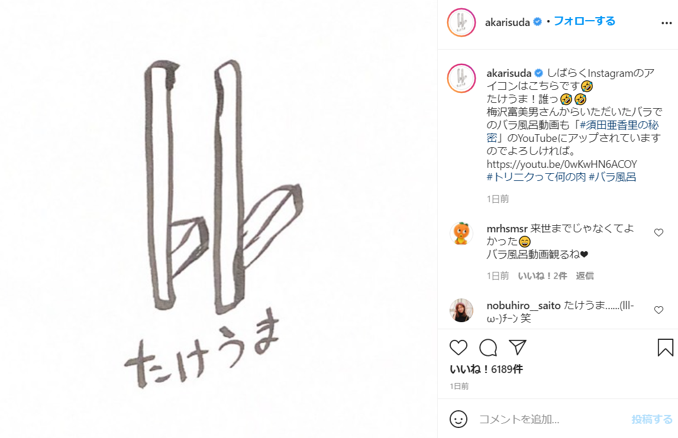The width and height of the screenshot is (678, 438).
Task: Open the akarisuda avatar beside the caption
Action: tap(461, 78)
